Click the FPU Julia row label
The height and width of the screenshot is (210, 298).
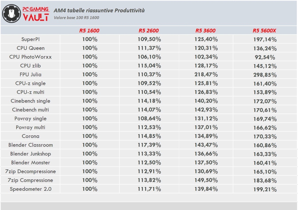pyautogui.click(x=30, y=74)
